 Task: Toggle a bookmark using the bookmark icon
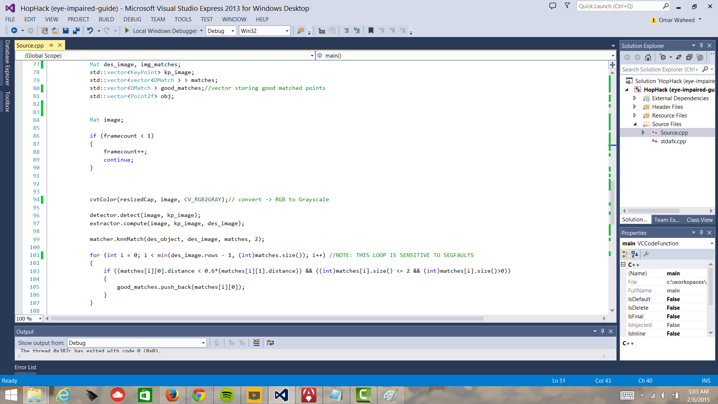tap(371, 31)
